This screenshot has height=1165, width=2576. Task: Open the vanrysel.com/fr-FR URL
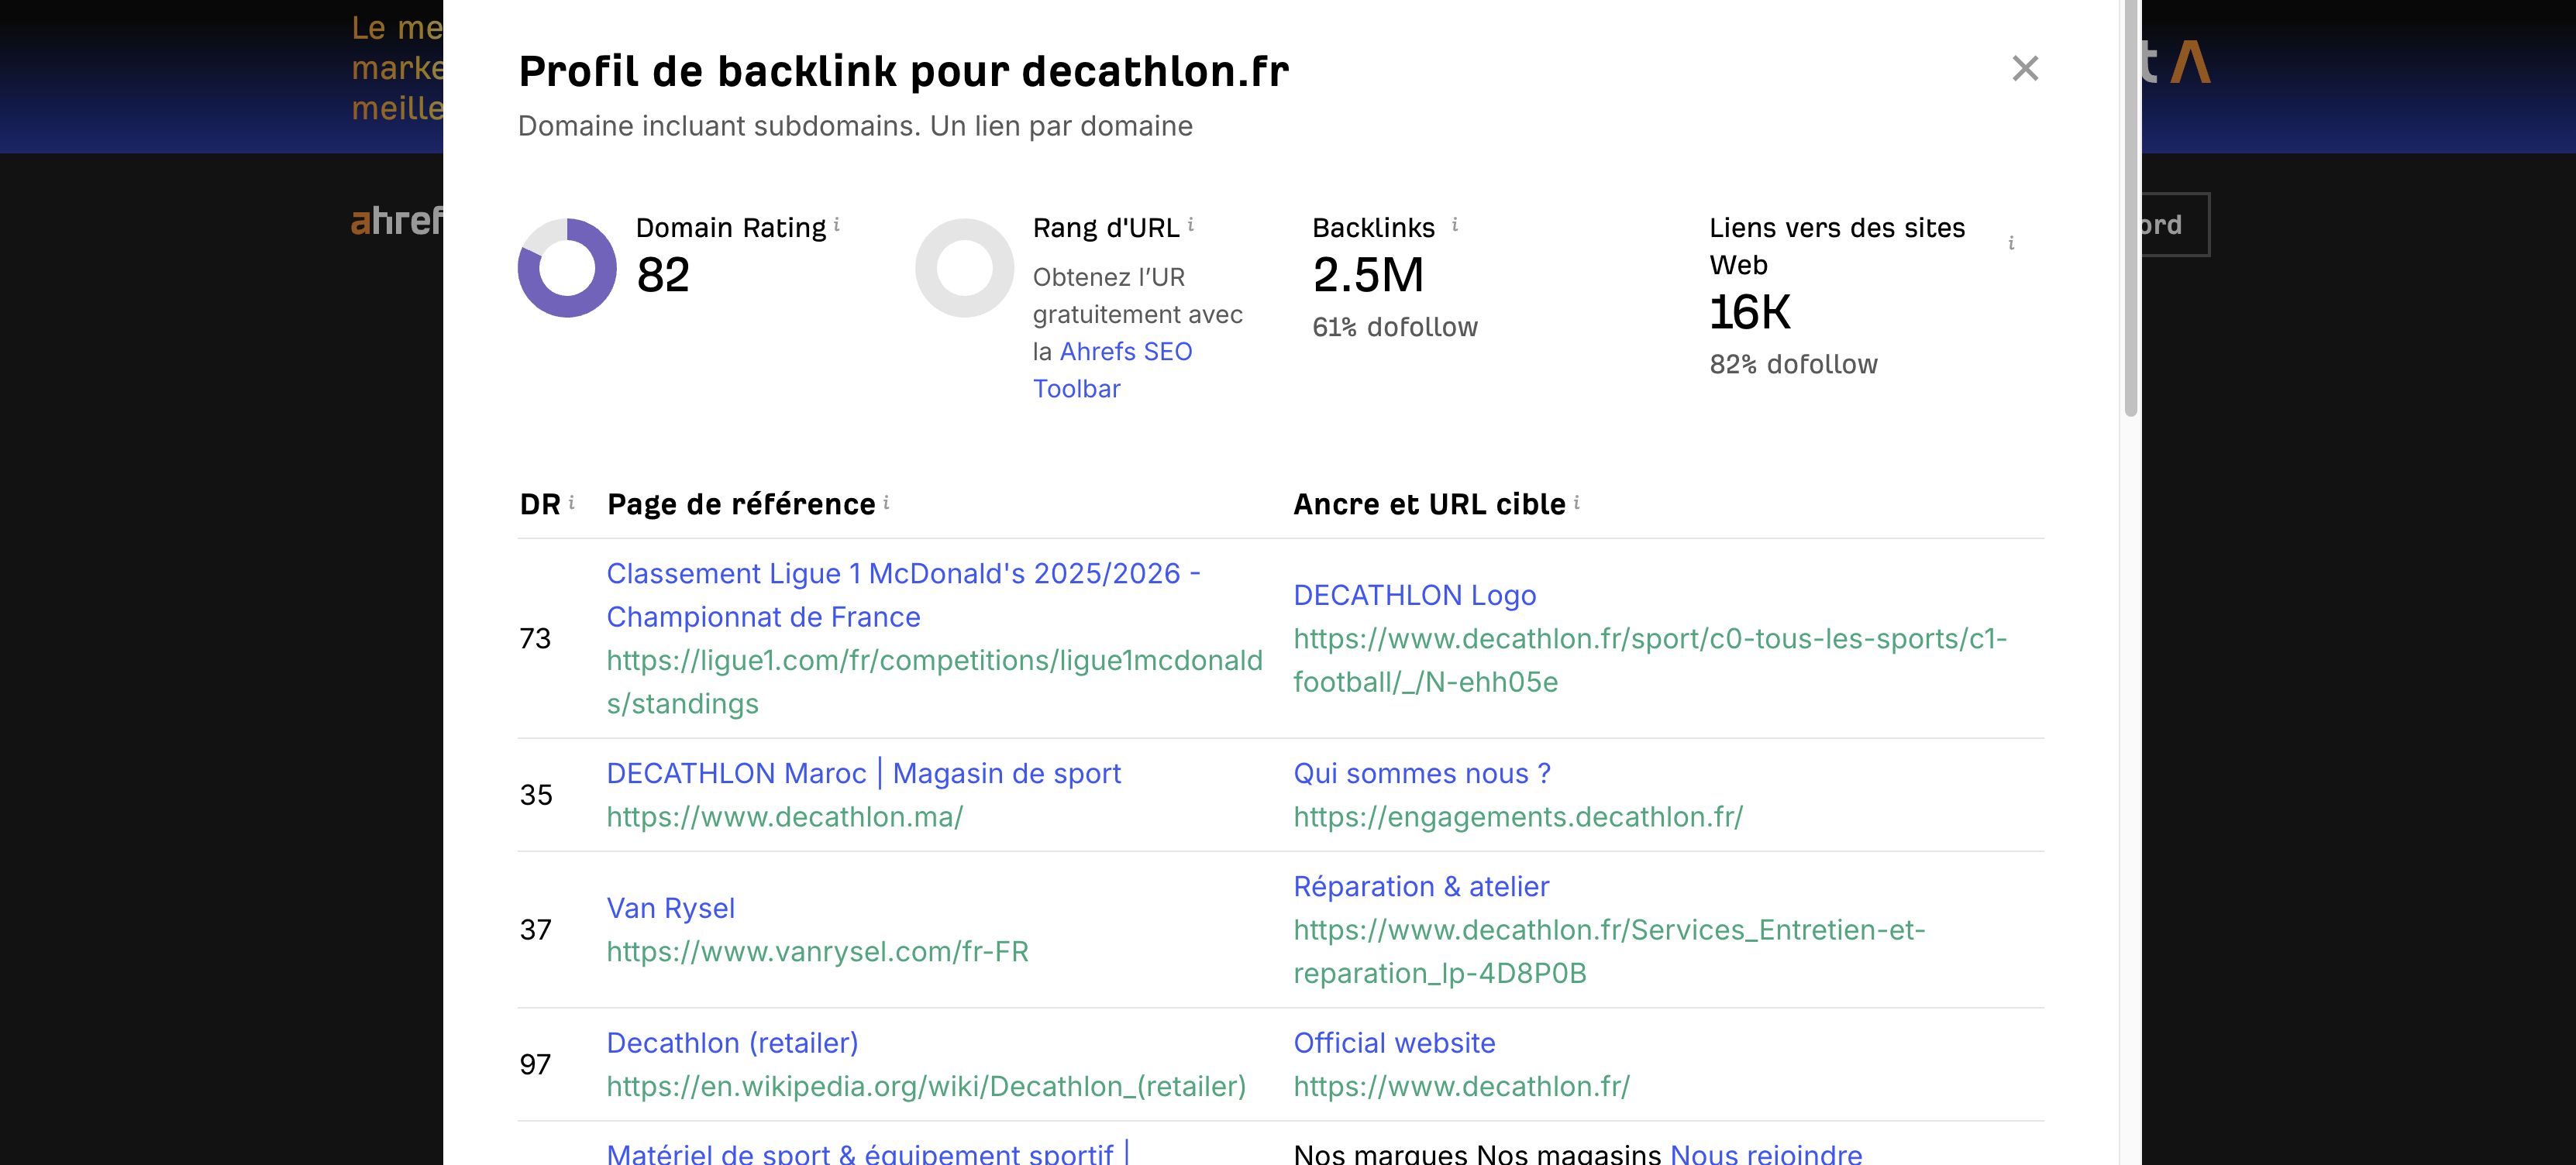(x=817, y=951)
